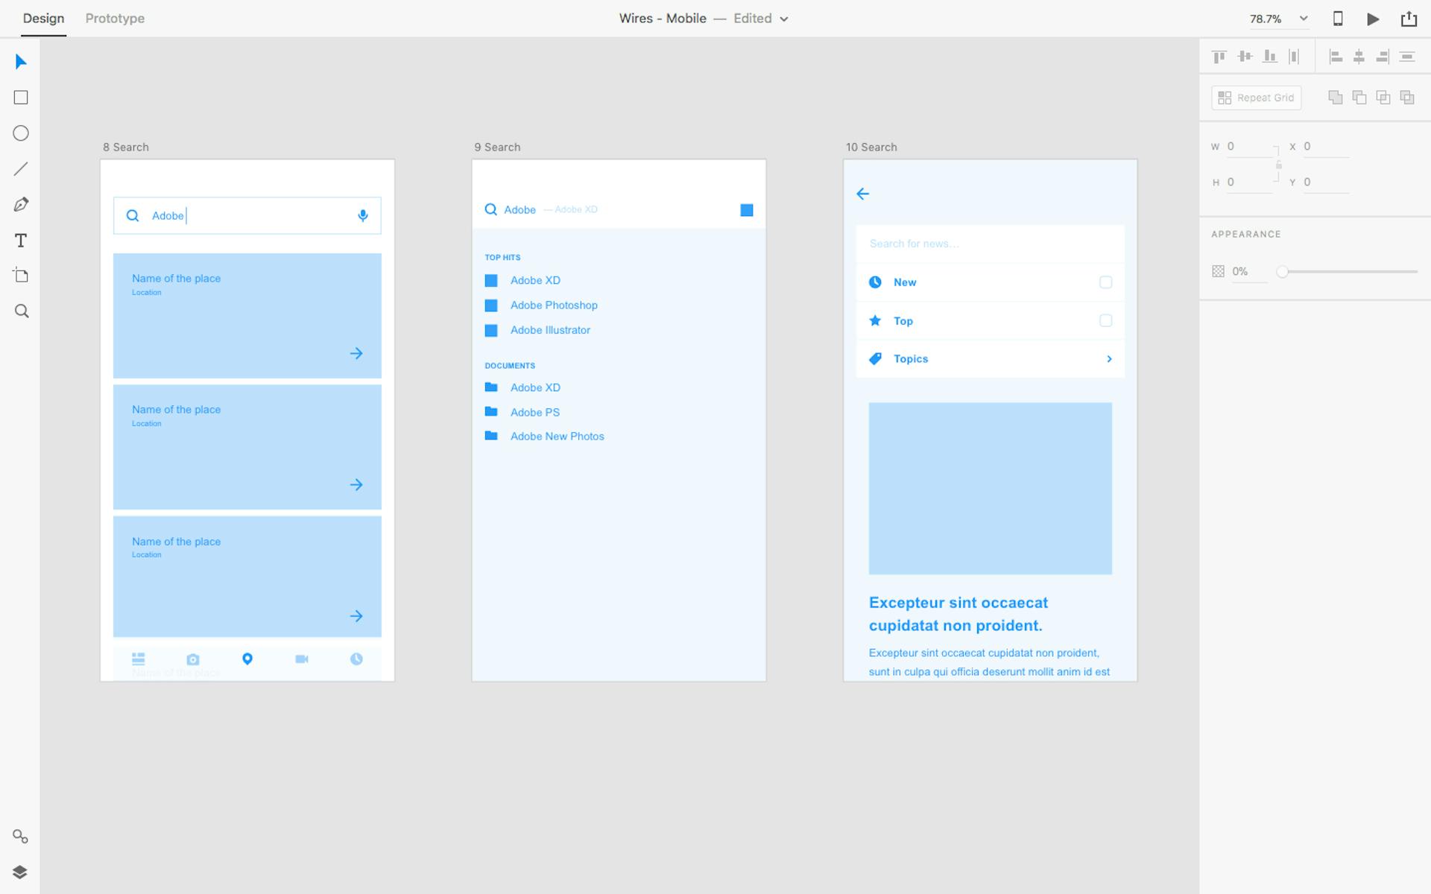Toggle the checkbox next to New
The width and height of the screenshot is (1431, 894).
(1105, 282)
